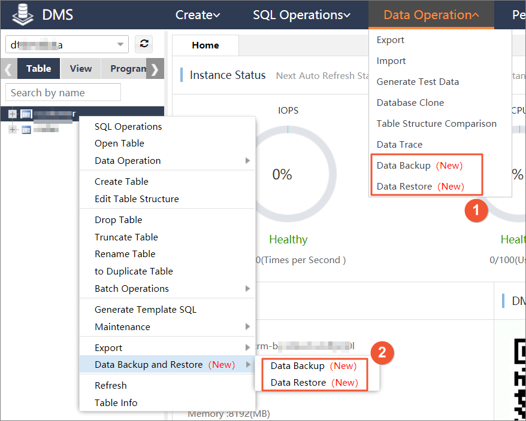This screenshot has width=526, height=421.
Task: Switch to the View tab
Action: [80, 68]
